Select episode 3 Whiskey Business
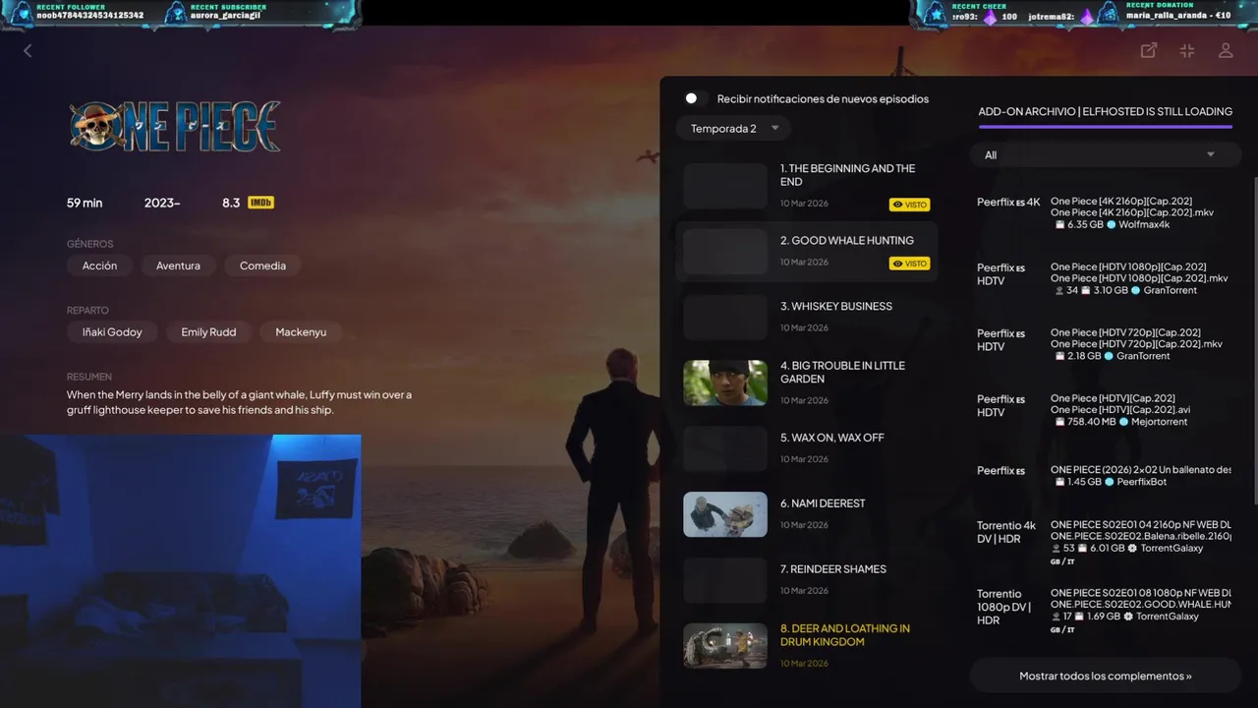Screen dimensions: 1258x708 pos(806,318)
